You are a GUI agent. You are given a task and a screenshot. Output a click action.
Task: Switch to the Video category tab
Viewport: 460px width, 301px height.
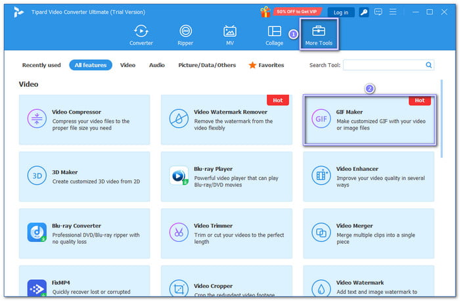pyautogui.click(x=127, y=65)
